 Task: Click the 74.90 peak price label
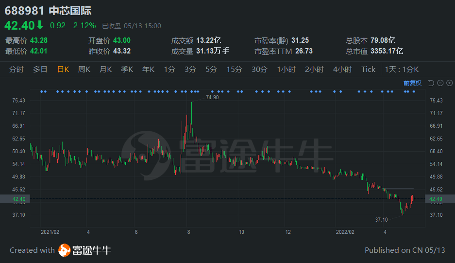coord(212,97)
